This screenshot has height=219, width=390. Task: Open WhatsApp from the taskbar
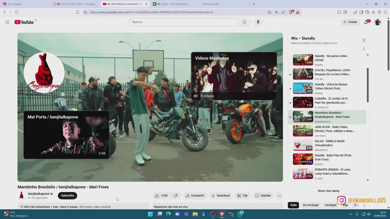pos(240,214)
